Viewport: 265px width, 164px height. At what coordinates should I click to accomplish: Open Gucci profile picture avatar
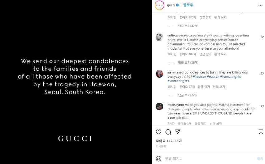[159, 5]
